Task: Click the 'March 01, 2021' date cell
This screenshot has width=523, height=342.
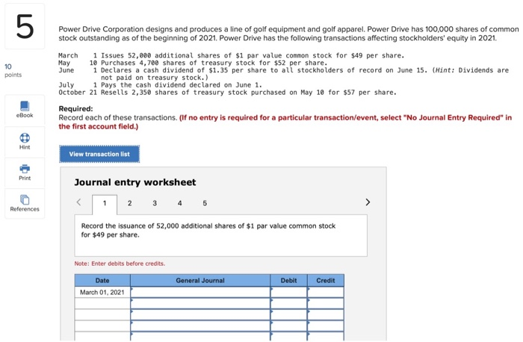Action: pyautogui.click(x=102, y=292)
